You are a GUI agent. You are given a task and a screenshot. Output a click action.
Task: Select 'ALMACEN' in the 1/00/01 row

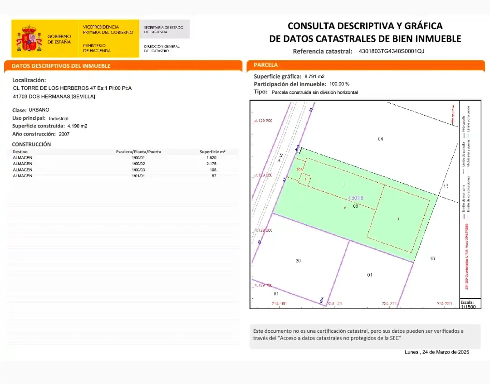(23, 158)
